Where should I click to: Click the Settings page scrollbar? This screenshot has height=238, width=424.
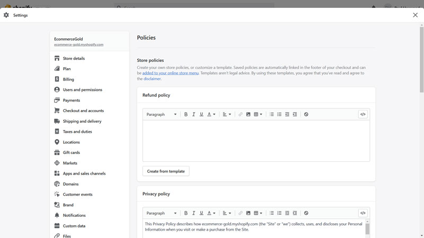(421, 60)
